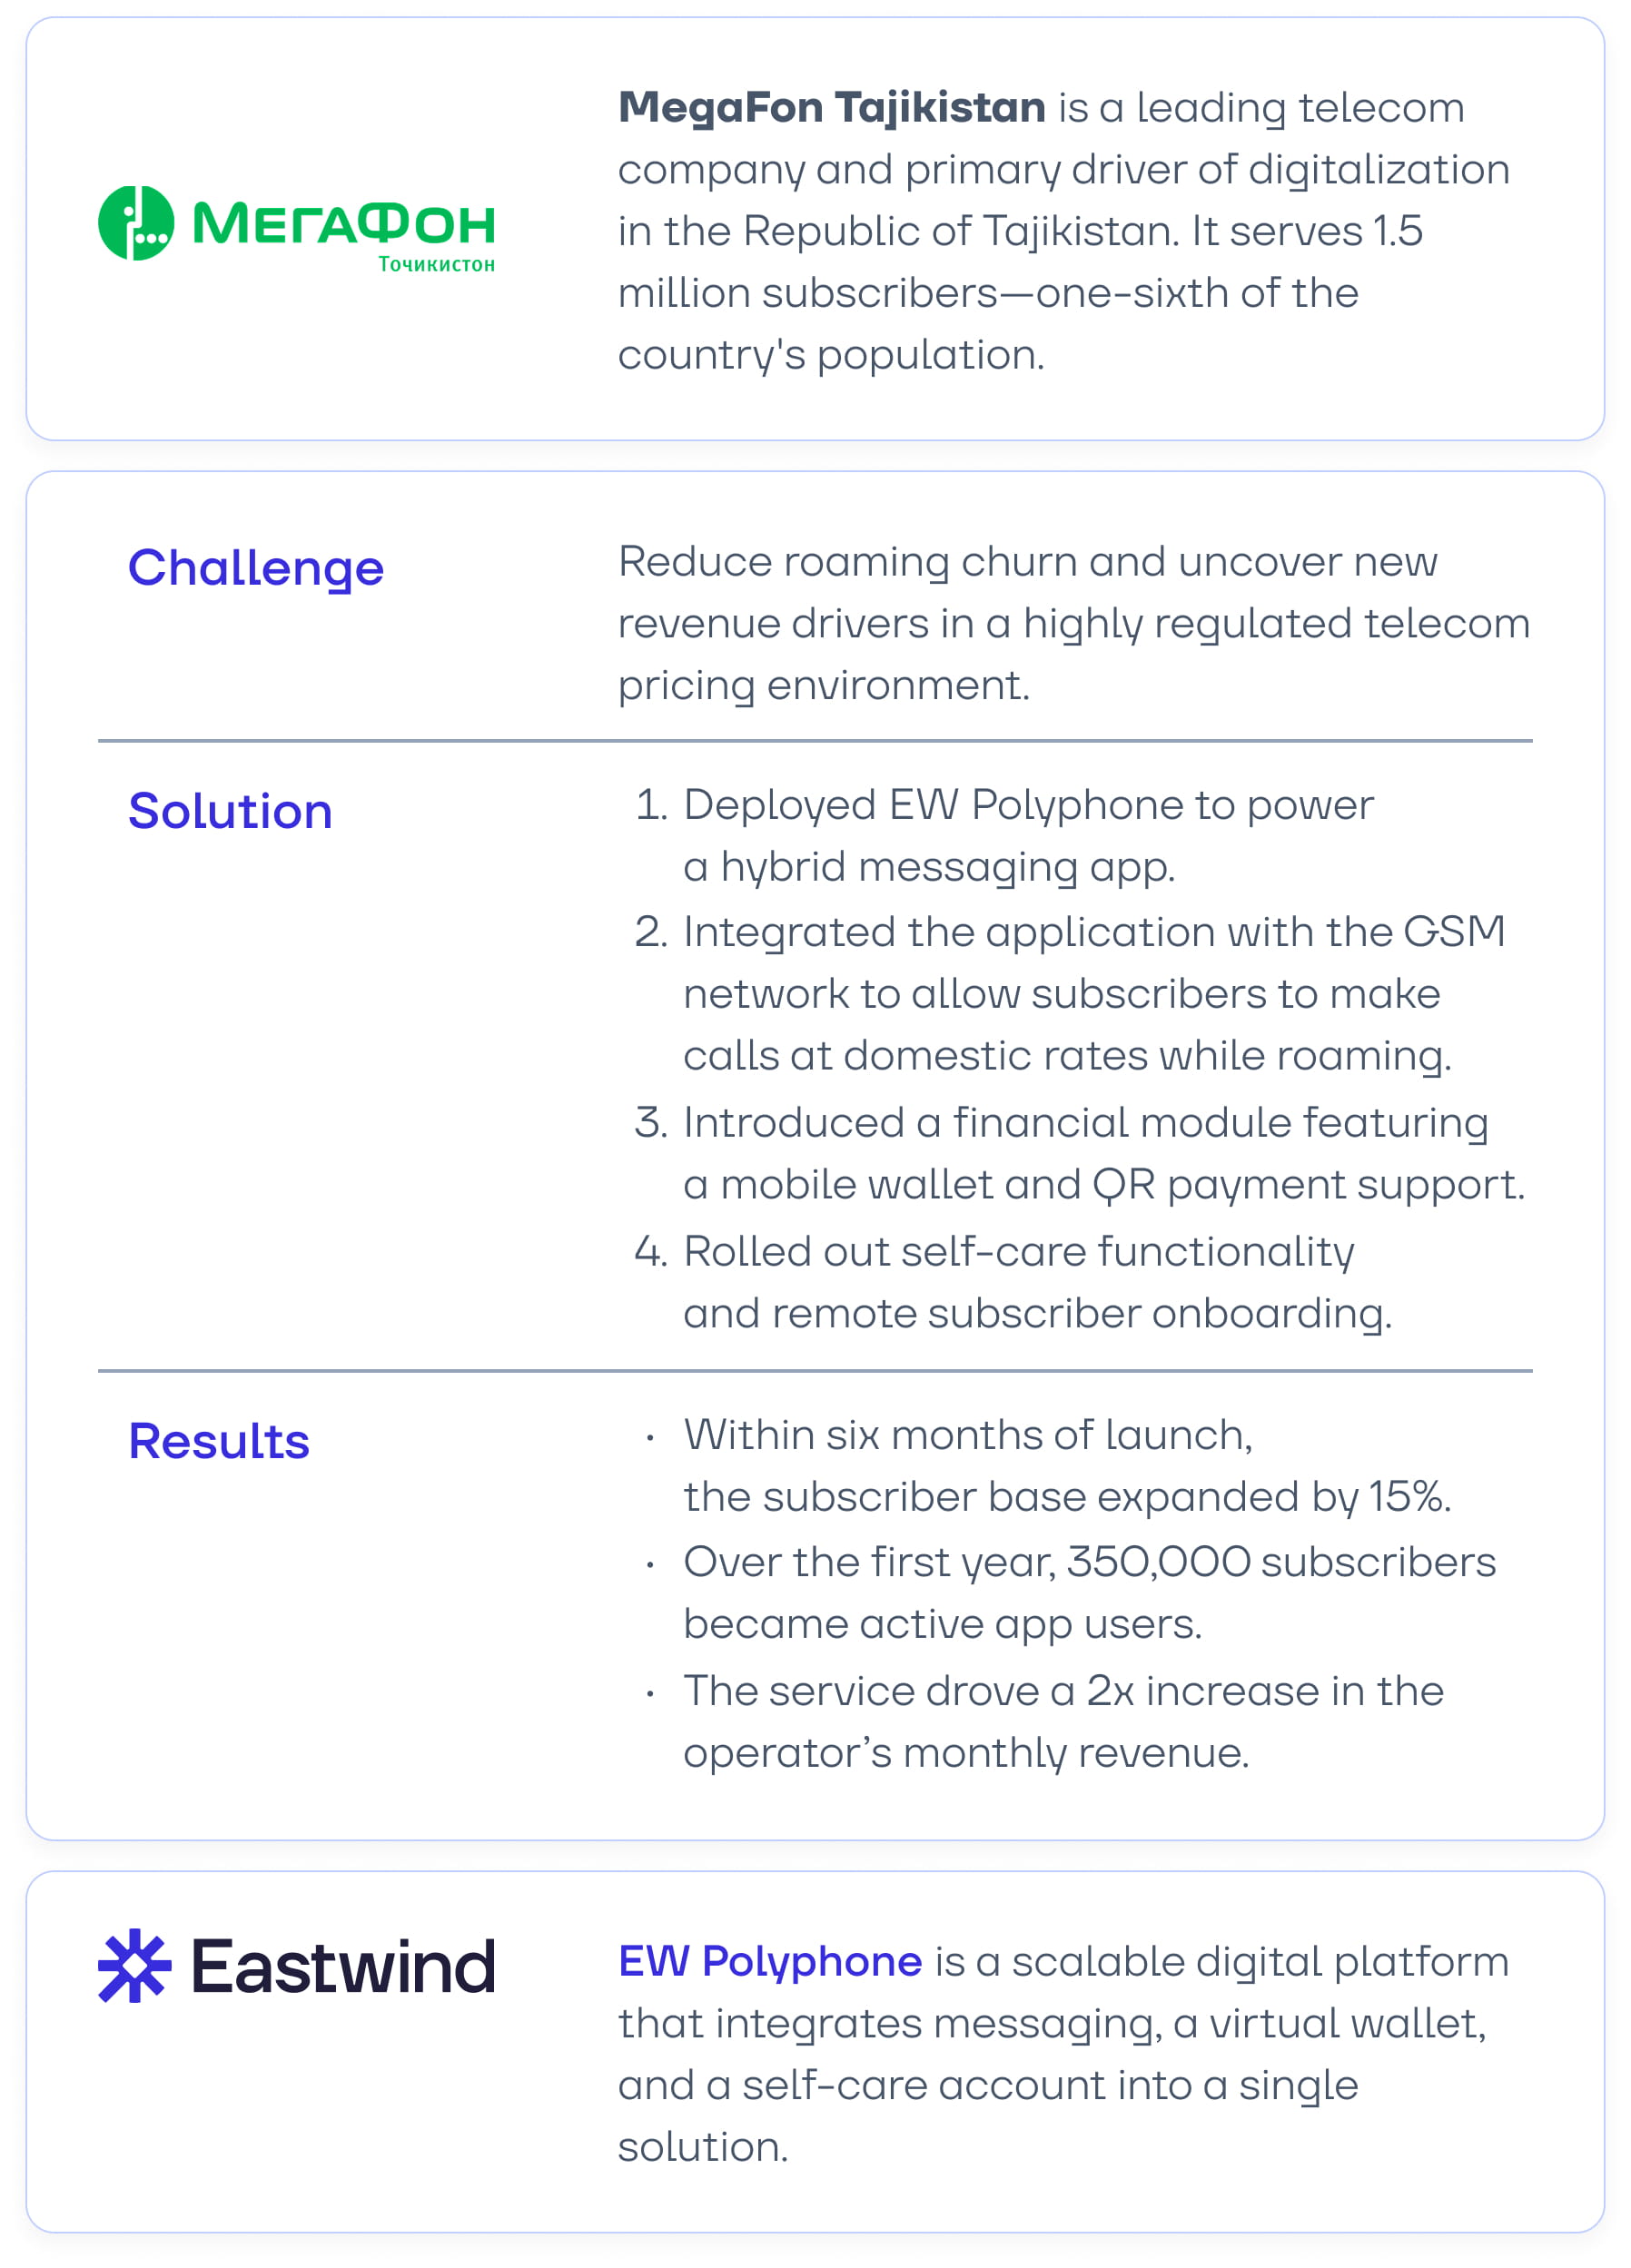1631x2268 pixels.
Task: Click the Results section heading
Action: point(219,1440)
